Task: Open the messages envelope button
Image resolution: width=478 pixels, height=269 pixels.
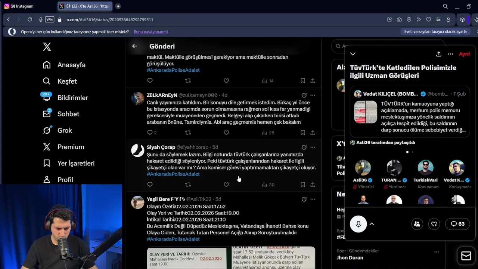Action: coord(466,256)
